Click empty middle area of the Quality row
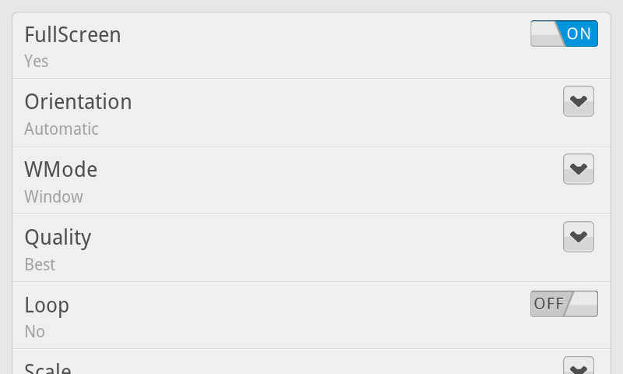The width and height of the screenshot is (623, 374). click(x=311, y=248)
